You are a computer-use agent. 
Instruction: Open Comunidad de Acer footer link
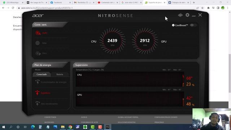[x=90, y=122]
